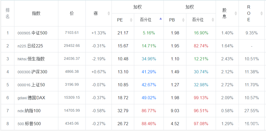This screenshot has height=131, width=266.
Task: Open 000905.中证500 index link
Action: click(32, 33)
